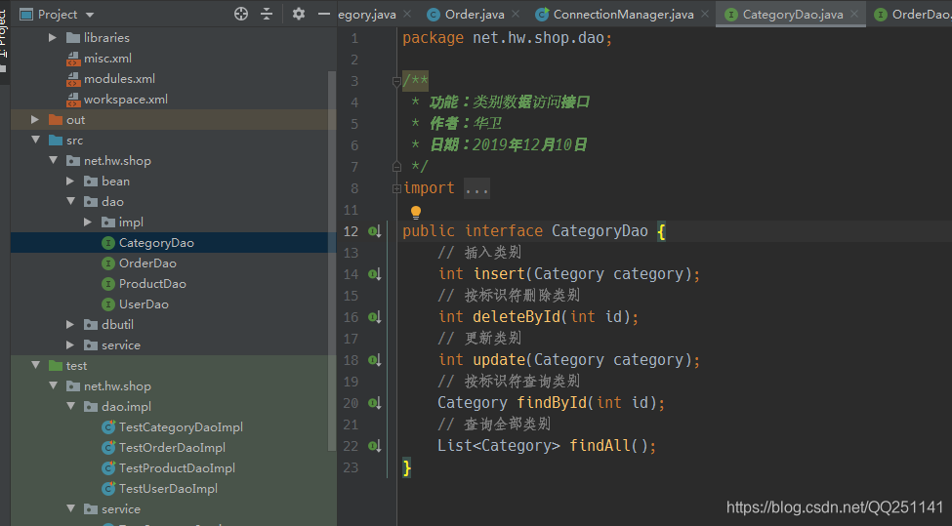Collapse the Javadoc comment fold marker on line 3
The height and width of the screenshot is (526, 952).
point(396,81)
